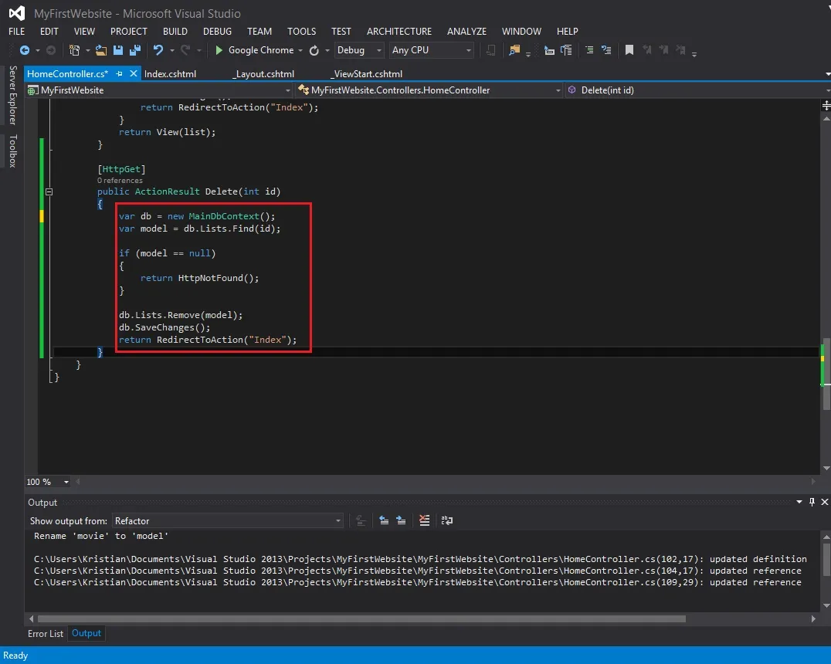Click the Open File folder icon

100,50
